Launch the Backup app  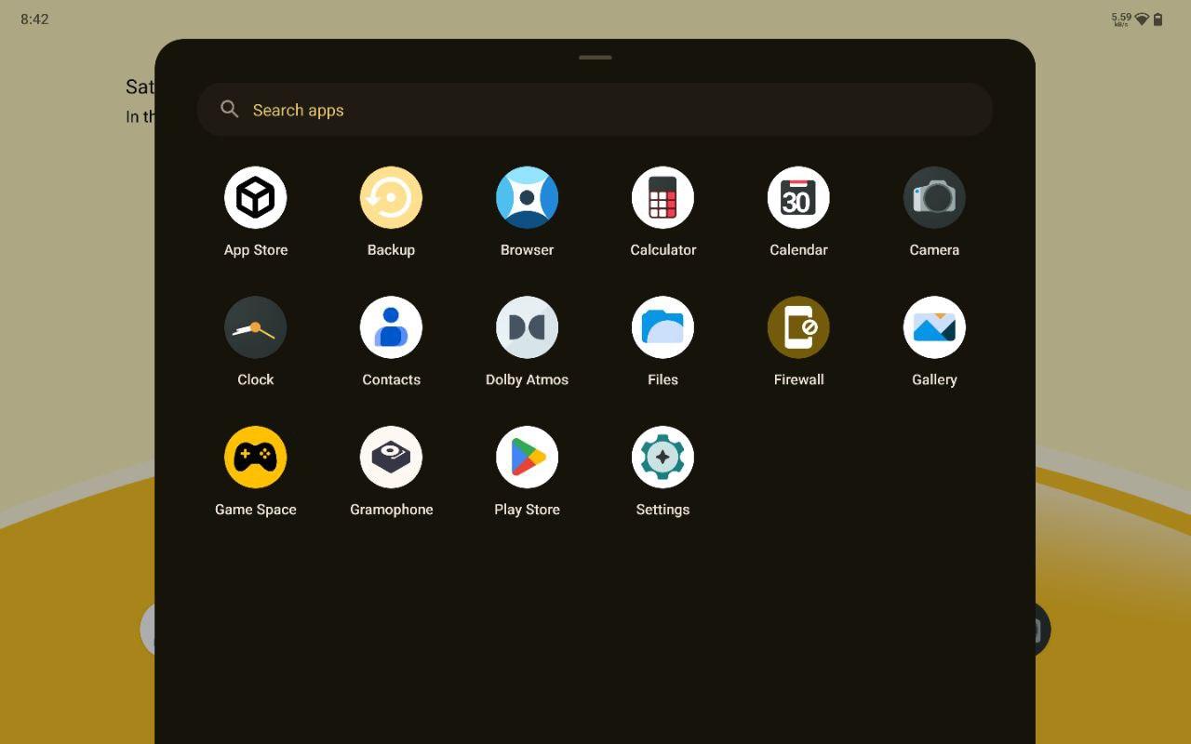click(391, 197)
